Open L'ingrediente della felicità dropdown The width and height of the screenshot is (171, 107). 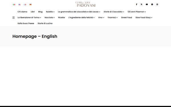[81, 18]
